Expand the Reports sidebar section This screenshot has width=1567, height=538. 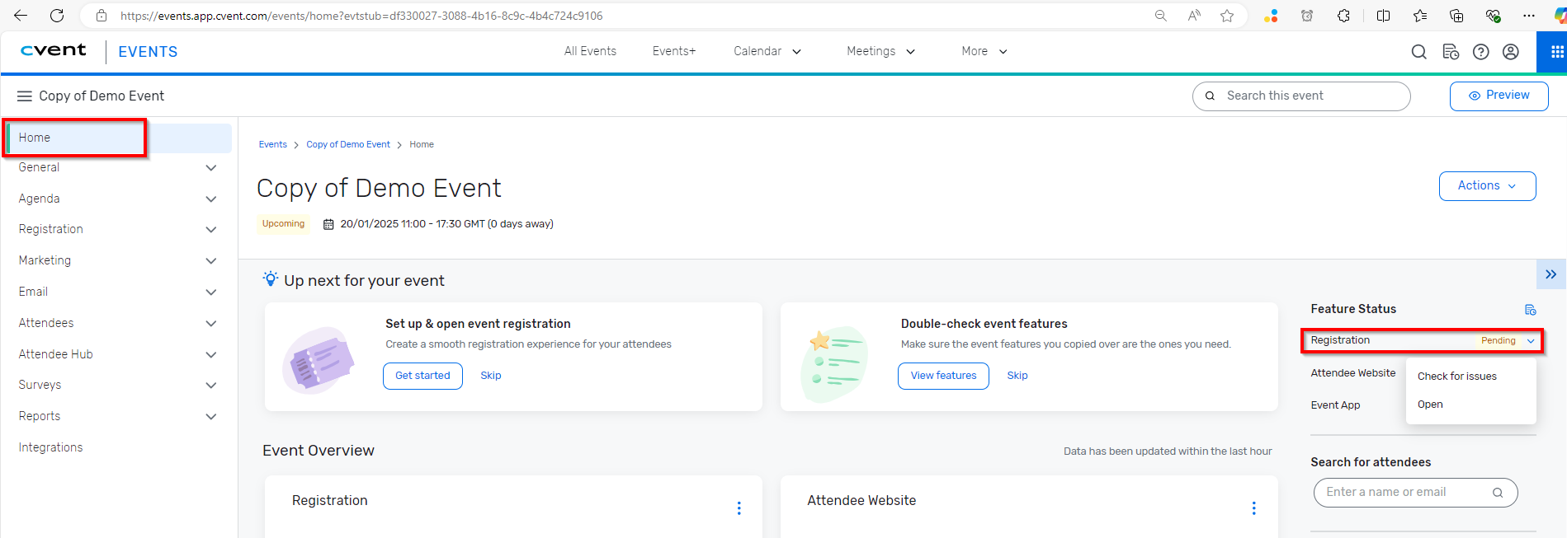coord(211,417)
